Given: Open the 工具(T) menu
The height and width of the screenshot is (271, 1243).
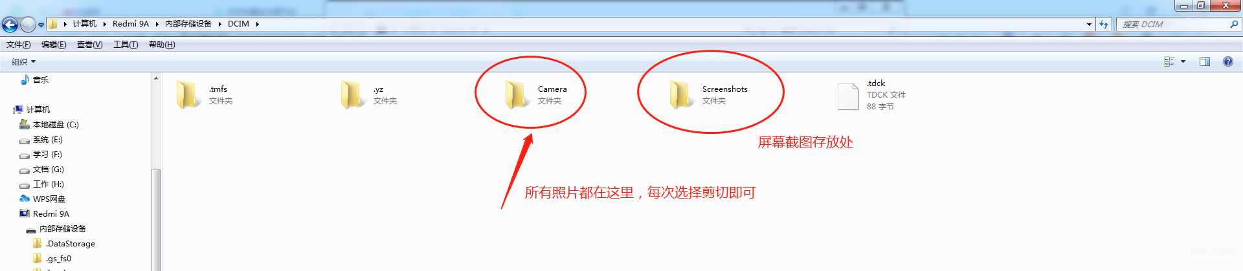Looking at the screenshot, I should click(126, 45).
